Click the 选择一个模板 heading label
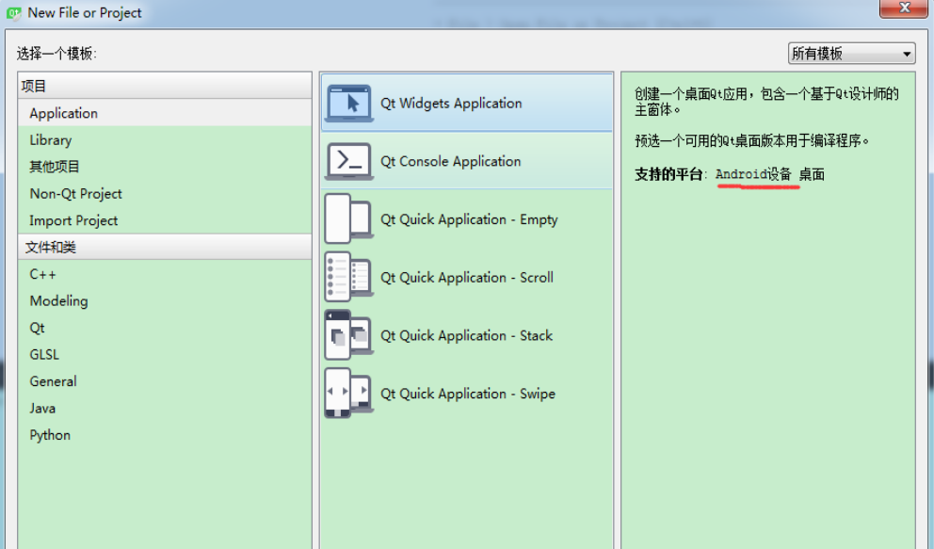 click(56, 54)
